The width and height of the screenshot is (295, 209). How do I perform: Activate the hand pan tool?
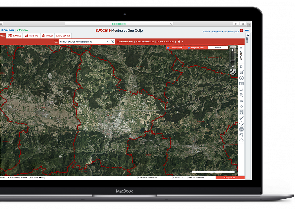[x=241, y=112]
